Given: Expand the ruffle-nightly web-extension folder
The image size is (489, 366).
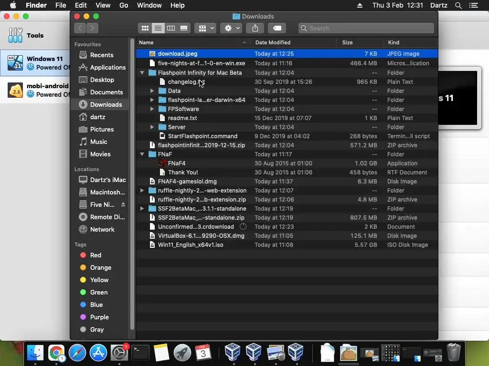Looking at the screenshot, I should [x=142, y=191].
